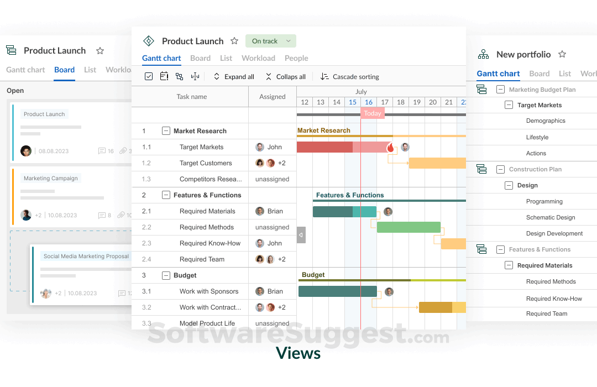
Task: Collapse Marketing Budget Plan in portfolio
Action: 500,90
